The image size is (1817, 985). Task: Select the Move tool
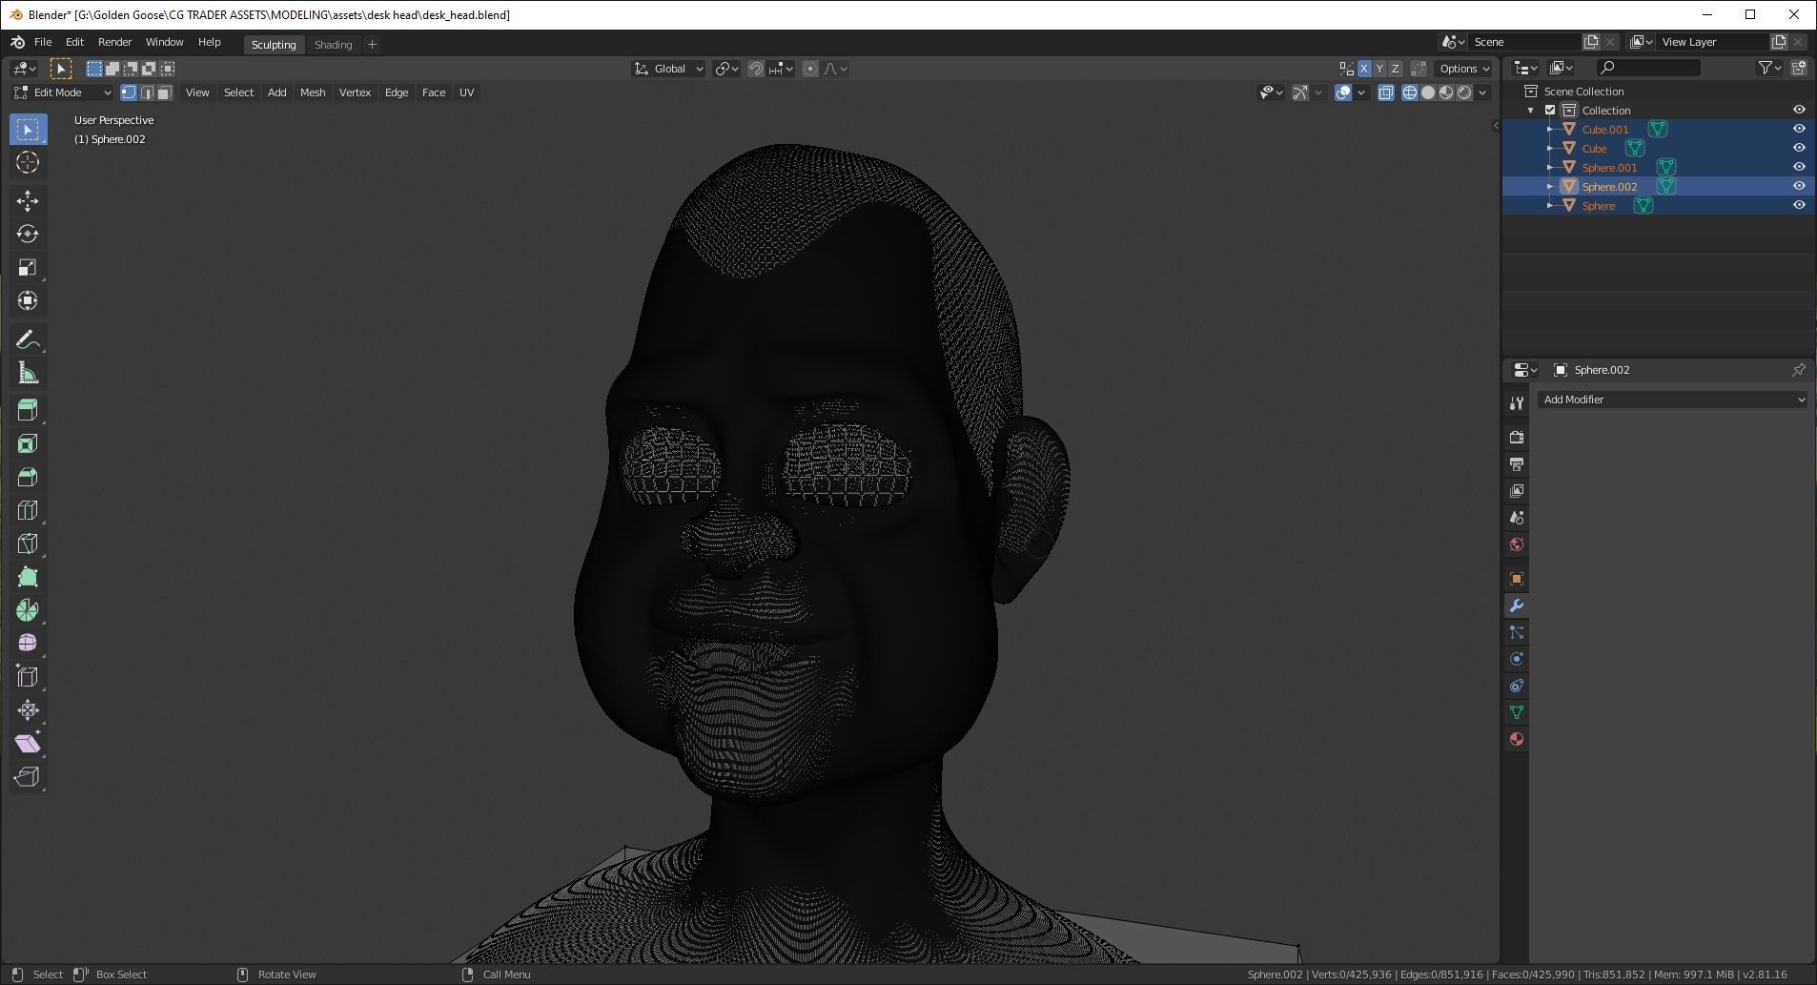click(x=28, y=200)
